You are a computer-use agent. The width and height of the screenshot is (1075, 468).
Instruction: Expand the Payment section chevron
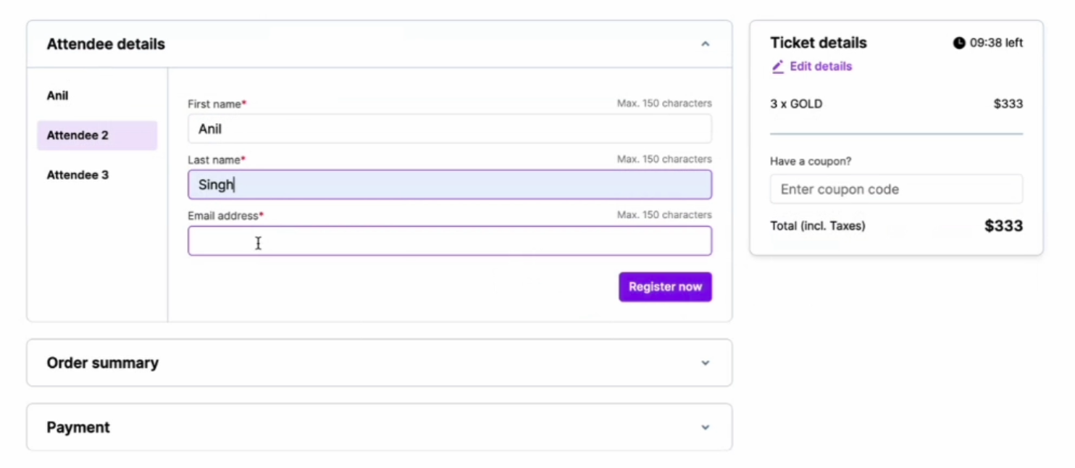point(705,427)
